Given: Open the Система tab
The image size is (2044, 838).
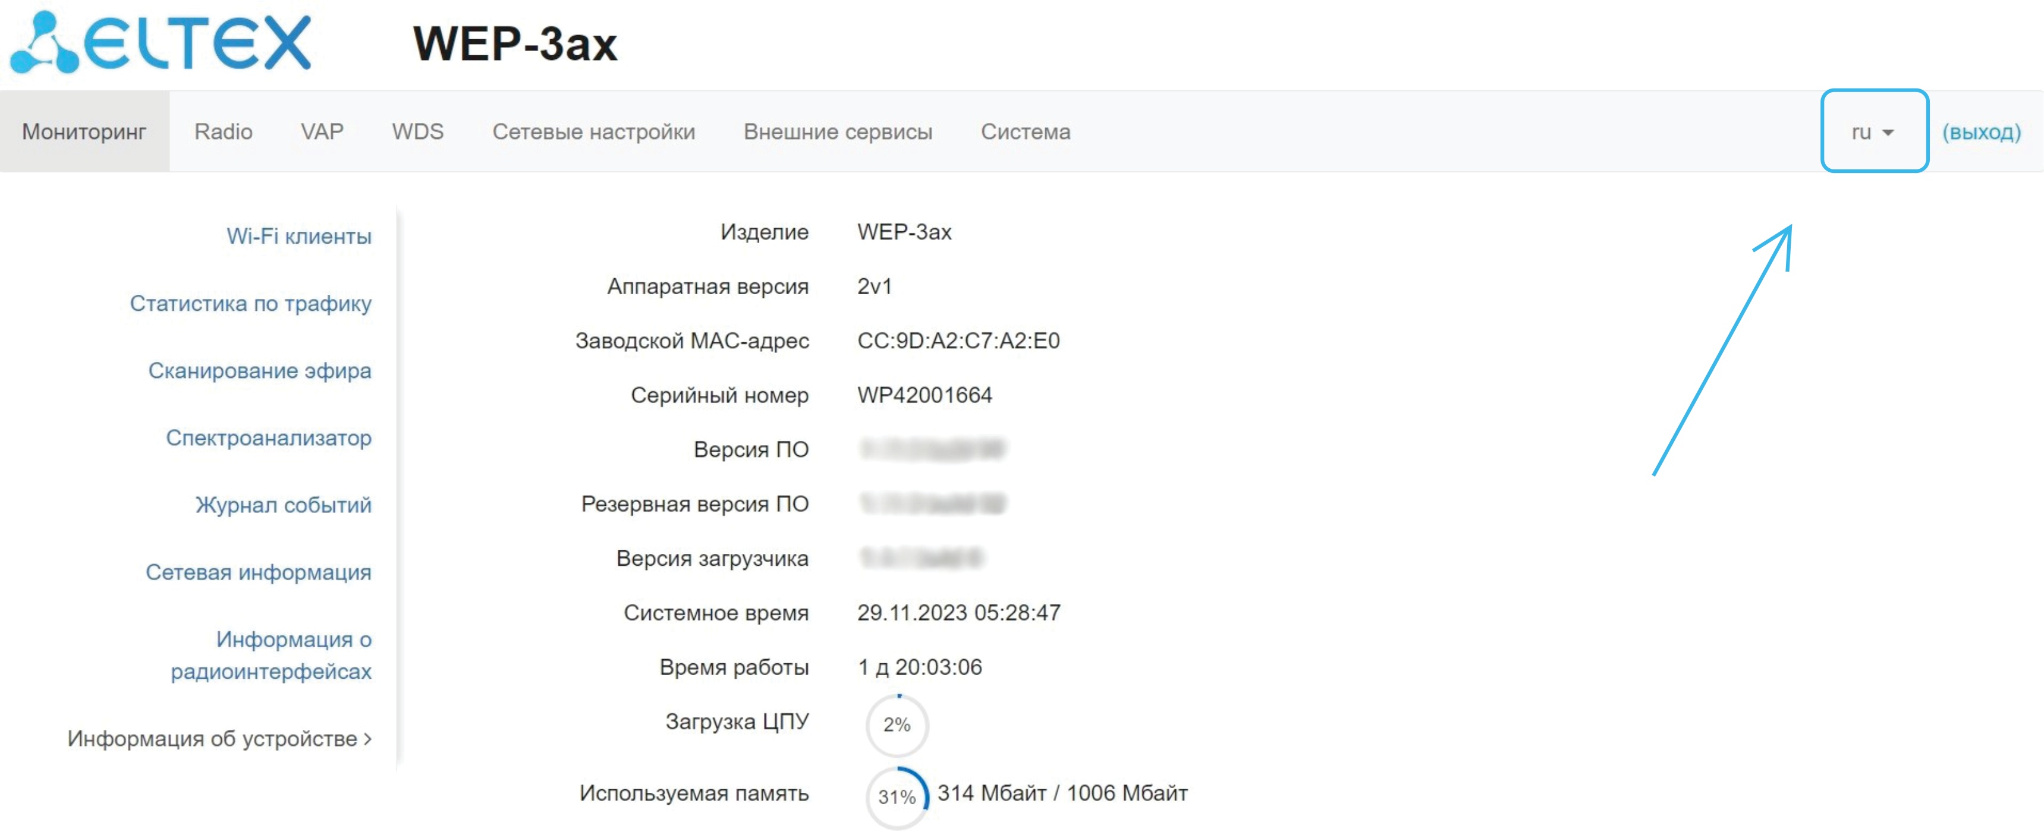Looking at the screenshot, I should pyautogui.click(x=1025, y=132).
